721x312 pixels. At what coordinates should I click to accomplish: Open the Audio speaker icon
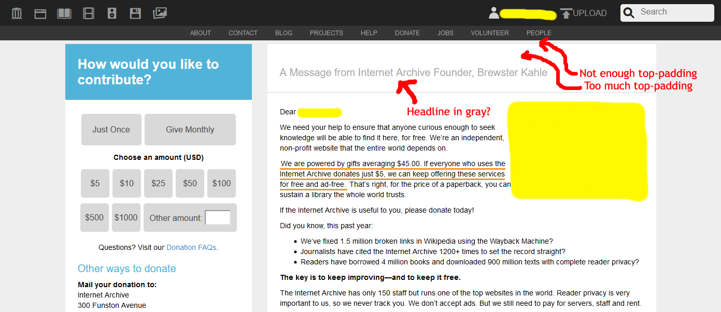(112, 13)
